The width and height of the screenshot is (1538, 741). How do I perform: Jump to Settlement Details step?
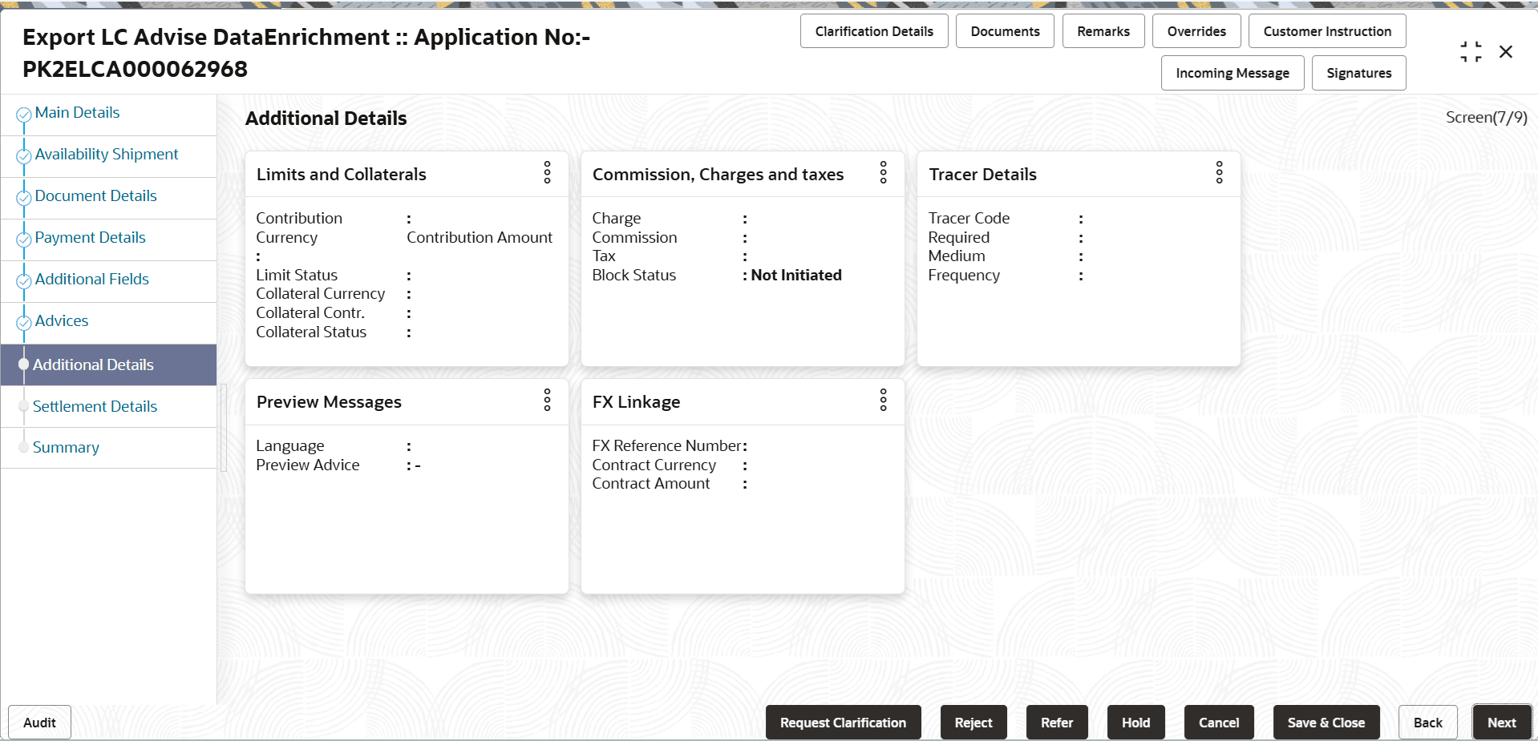coord(95,407)
